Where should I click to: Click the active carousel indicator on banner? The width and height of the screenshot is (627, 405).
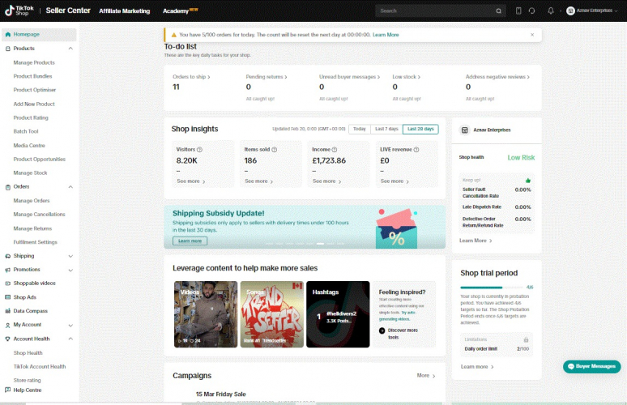point(320,244)
